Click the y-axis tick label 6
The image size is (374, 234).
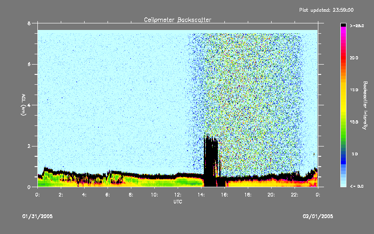pyautogui.click(x=29, y=64)
